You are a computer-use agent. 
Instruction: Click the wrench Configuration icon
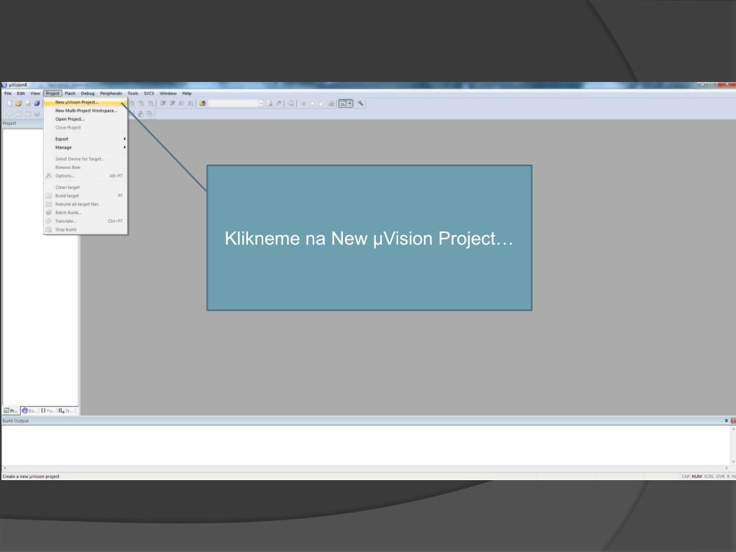tap(361, 103)
